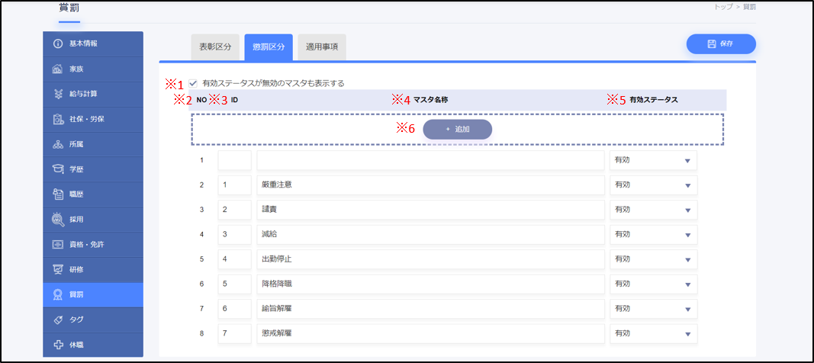The image size is (814, 363).
Task: Select the 懲罰区分 tab
Action: tap(269, 47)
